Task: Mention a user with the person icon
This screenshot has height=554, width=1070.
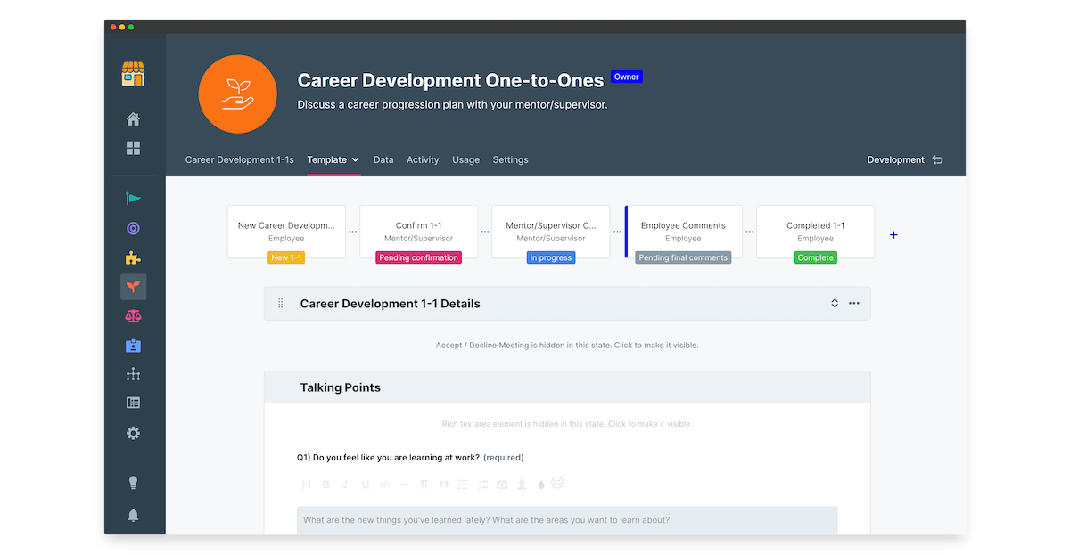Action: point(522,485)
